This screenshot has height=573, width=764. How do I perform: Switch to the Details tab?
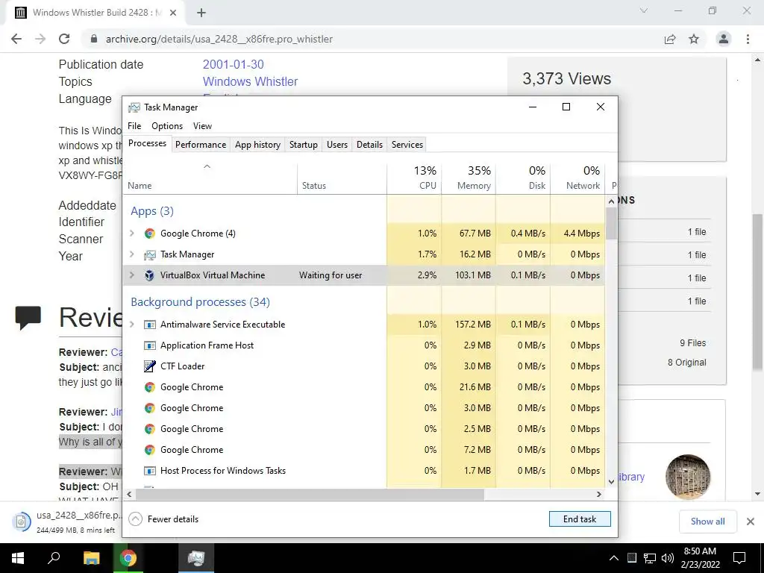tap(369, 145)
